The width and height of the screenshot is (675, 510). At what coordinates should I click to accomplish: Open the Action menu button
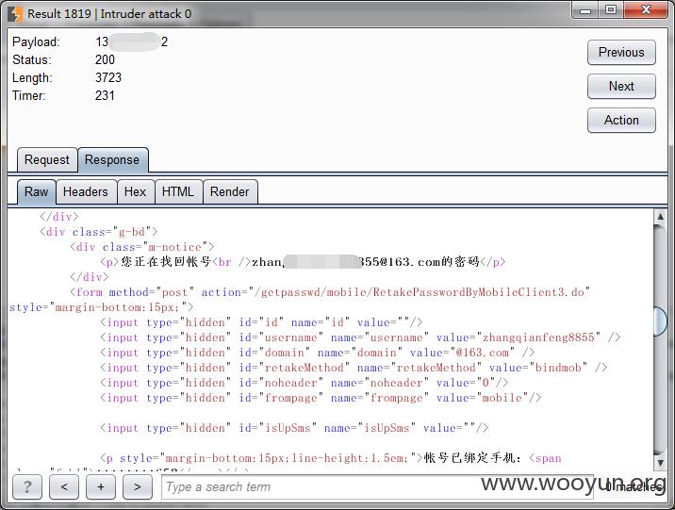(621, 120)
